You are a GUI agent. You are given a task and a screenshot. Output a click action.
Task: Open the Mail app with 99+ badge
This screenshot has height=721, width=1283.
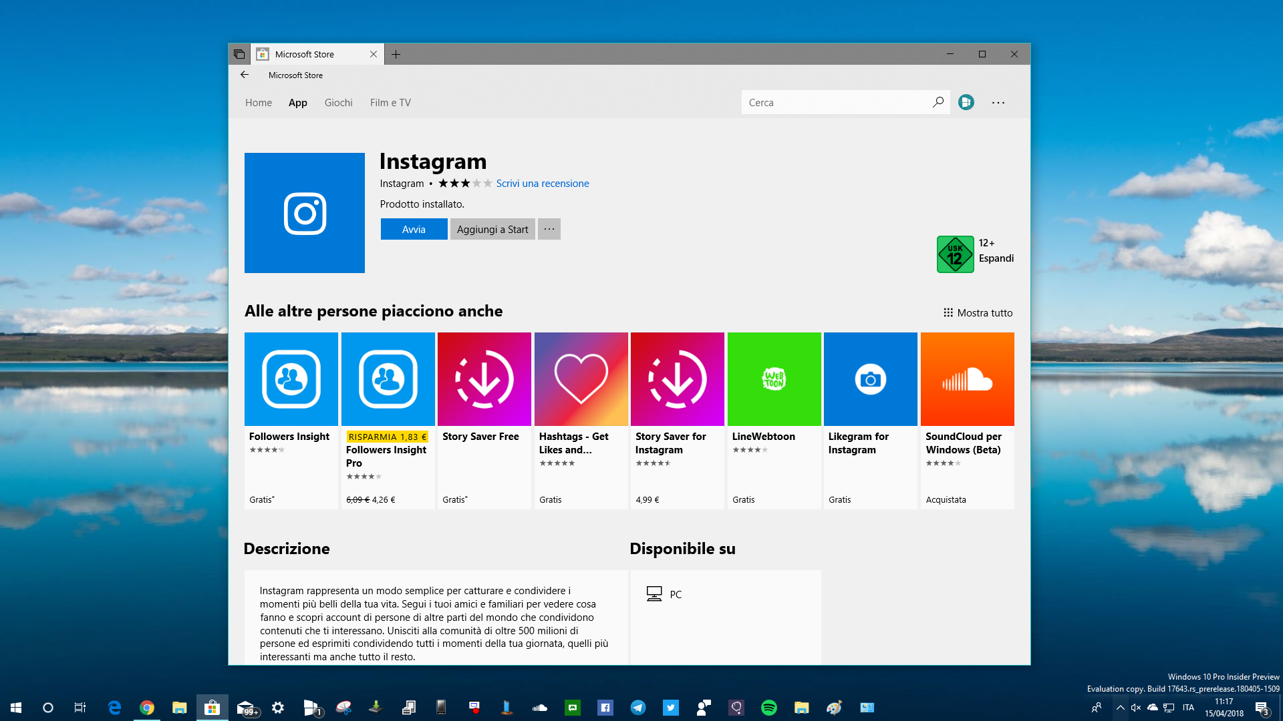246,708
